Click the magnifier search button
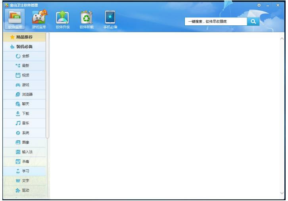The height and width of the screenshot is (201, 288). click(x=253, y=22)
